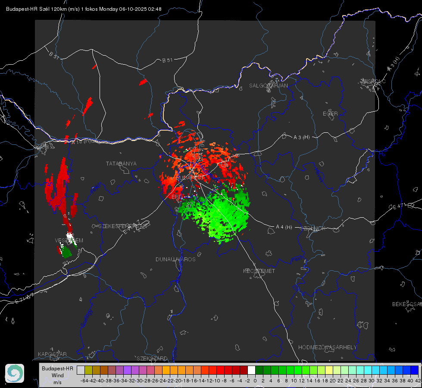Viewport: 422px width, 388px height.
Task: Click the DUNAÚJVÁROS city label
Action: [x=175, y=259]
